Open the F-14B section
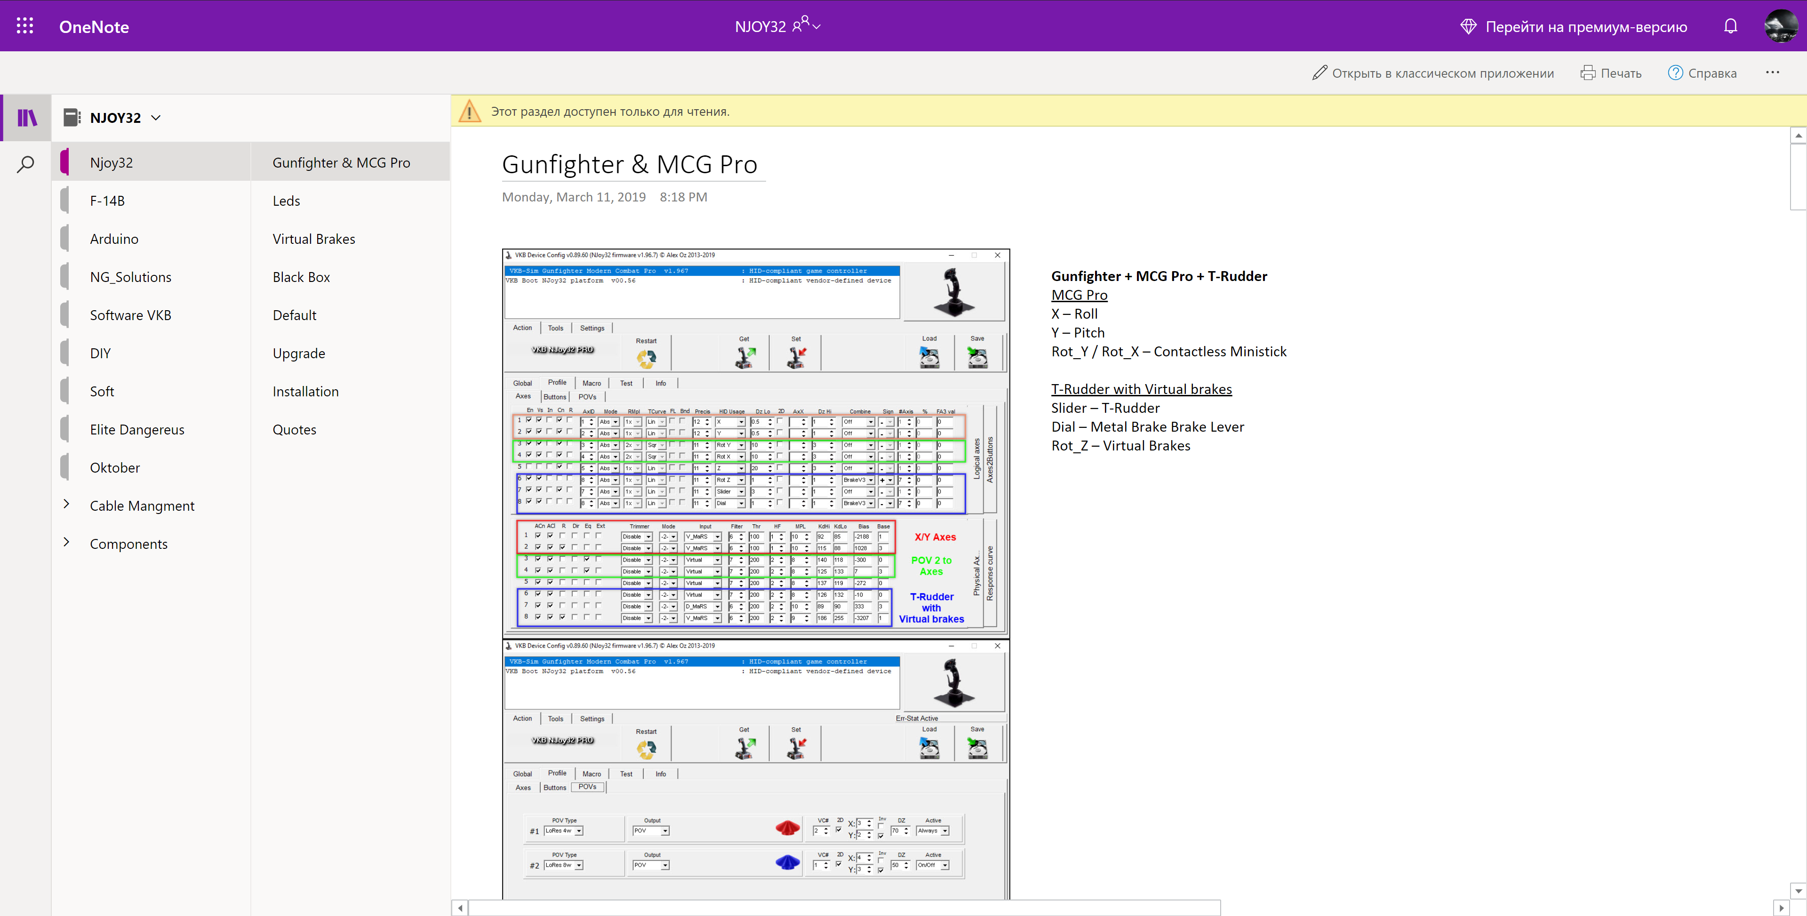The image size is (1807, 916). tap(152, 200)
